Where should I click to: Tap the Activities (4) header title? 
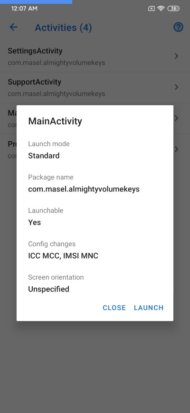(x=63, y=28)
